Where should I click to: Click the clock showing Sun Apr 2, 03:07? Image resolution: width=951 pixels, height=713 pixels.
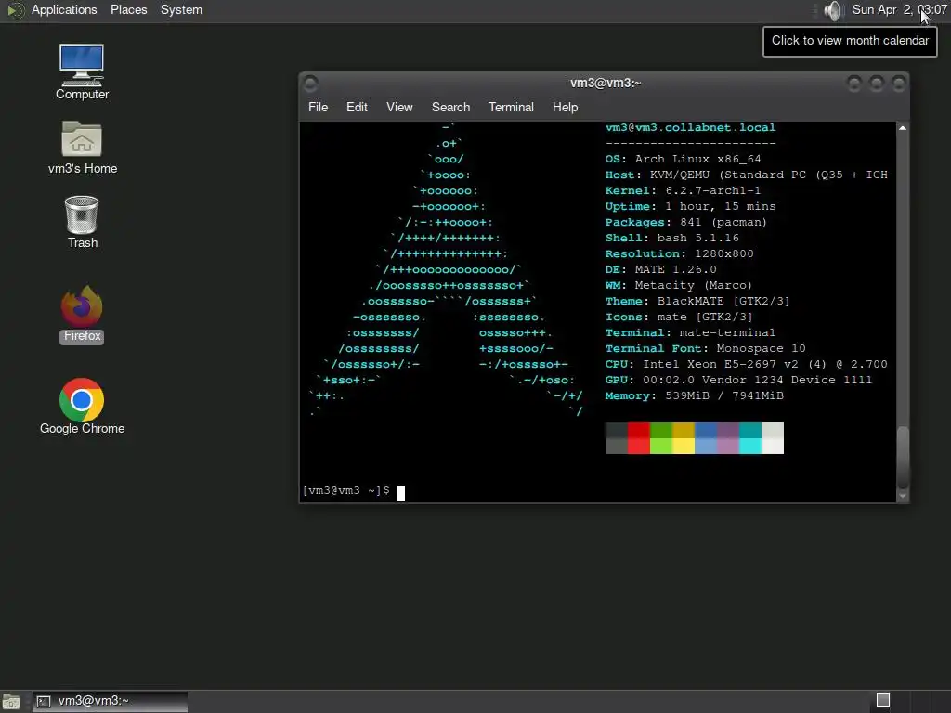pos(899,9)
